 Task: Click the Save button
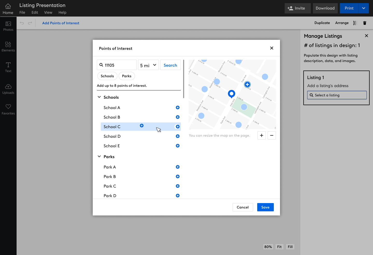[x=265, y=207]
